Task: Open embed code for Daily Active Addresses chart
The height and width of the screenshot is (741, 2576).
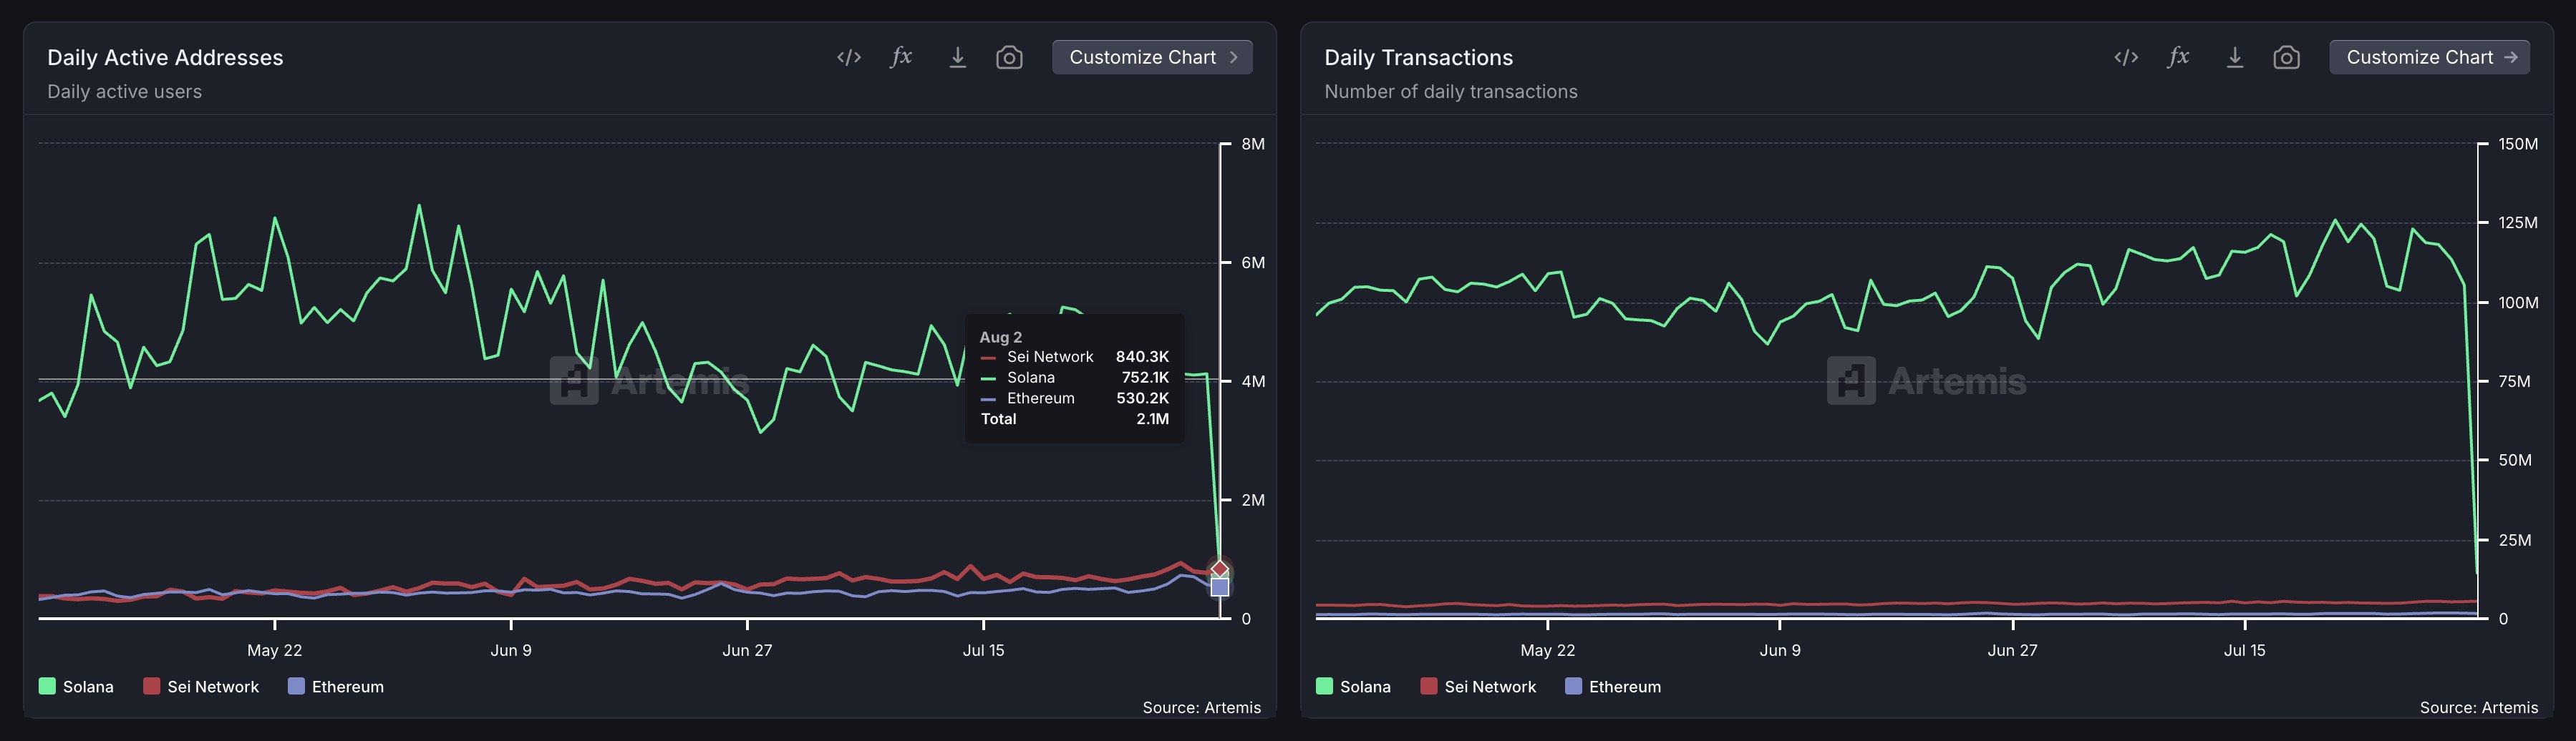Action: coord(848,58)
